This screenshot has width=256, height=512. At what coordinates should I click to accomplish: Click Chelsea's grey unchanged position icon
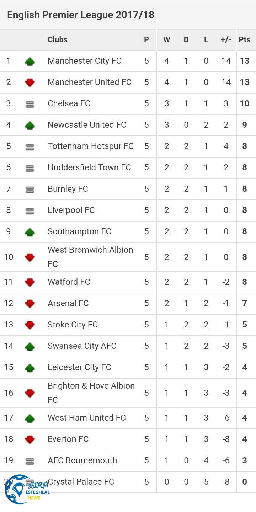click(30, 104)
